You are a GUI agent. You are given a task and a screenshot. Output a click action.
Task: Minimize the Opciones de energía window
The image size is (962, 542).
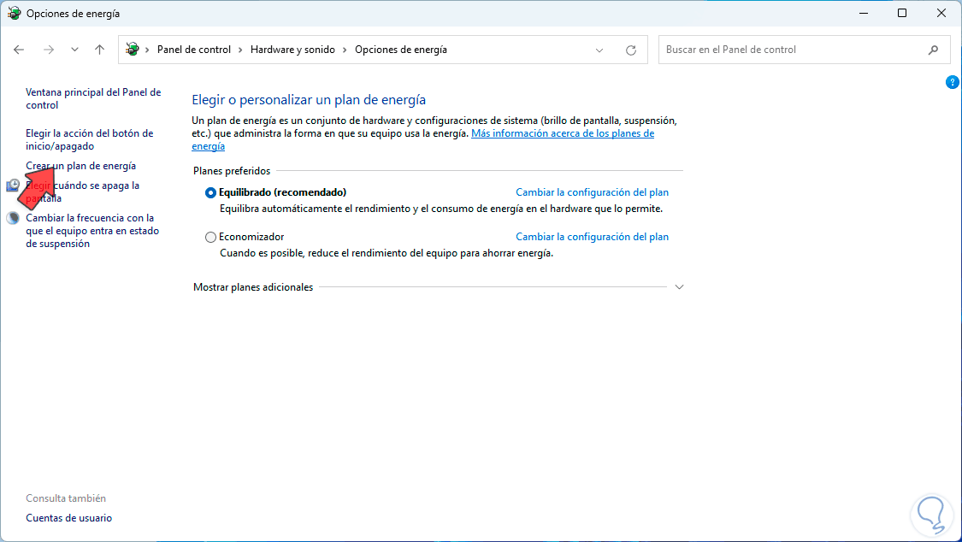864,13
